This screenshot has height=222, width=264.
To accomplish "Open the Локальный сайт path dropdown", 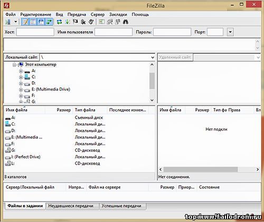I will tap(153, 57).
